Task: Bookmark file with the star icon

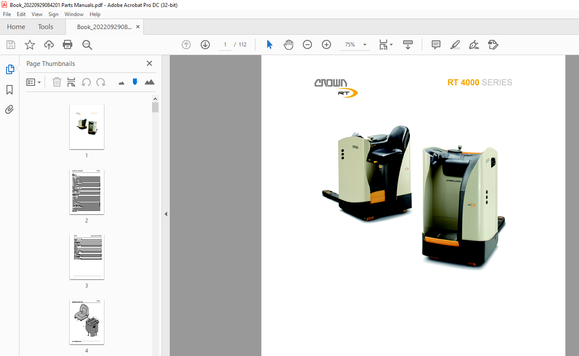Action: tap(29, 45)
